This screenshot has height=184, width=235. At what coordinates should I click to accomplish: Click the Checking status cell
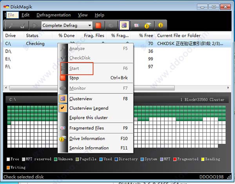[35, 44]
